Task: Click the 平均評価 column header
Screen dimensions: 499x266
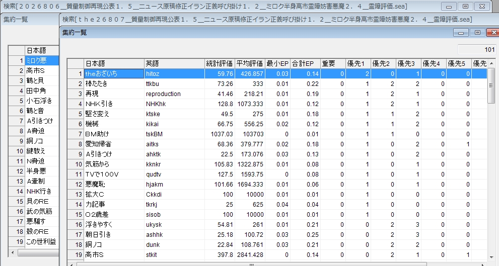Action: point(250,63)
